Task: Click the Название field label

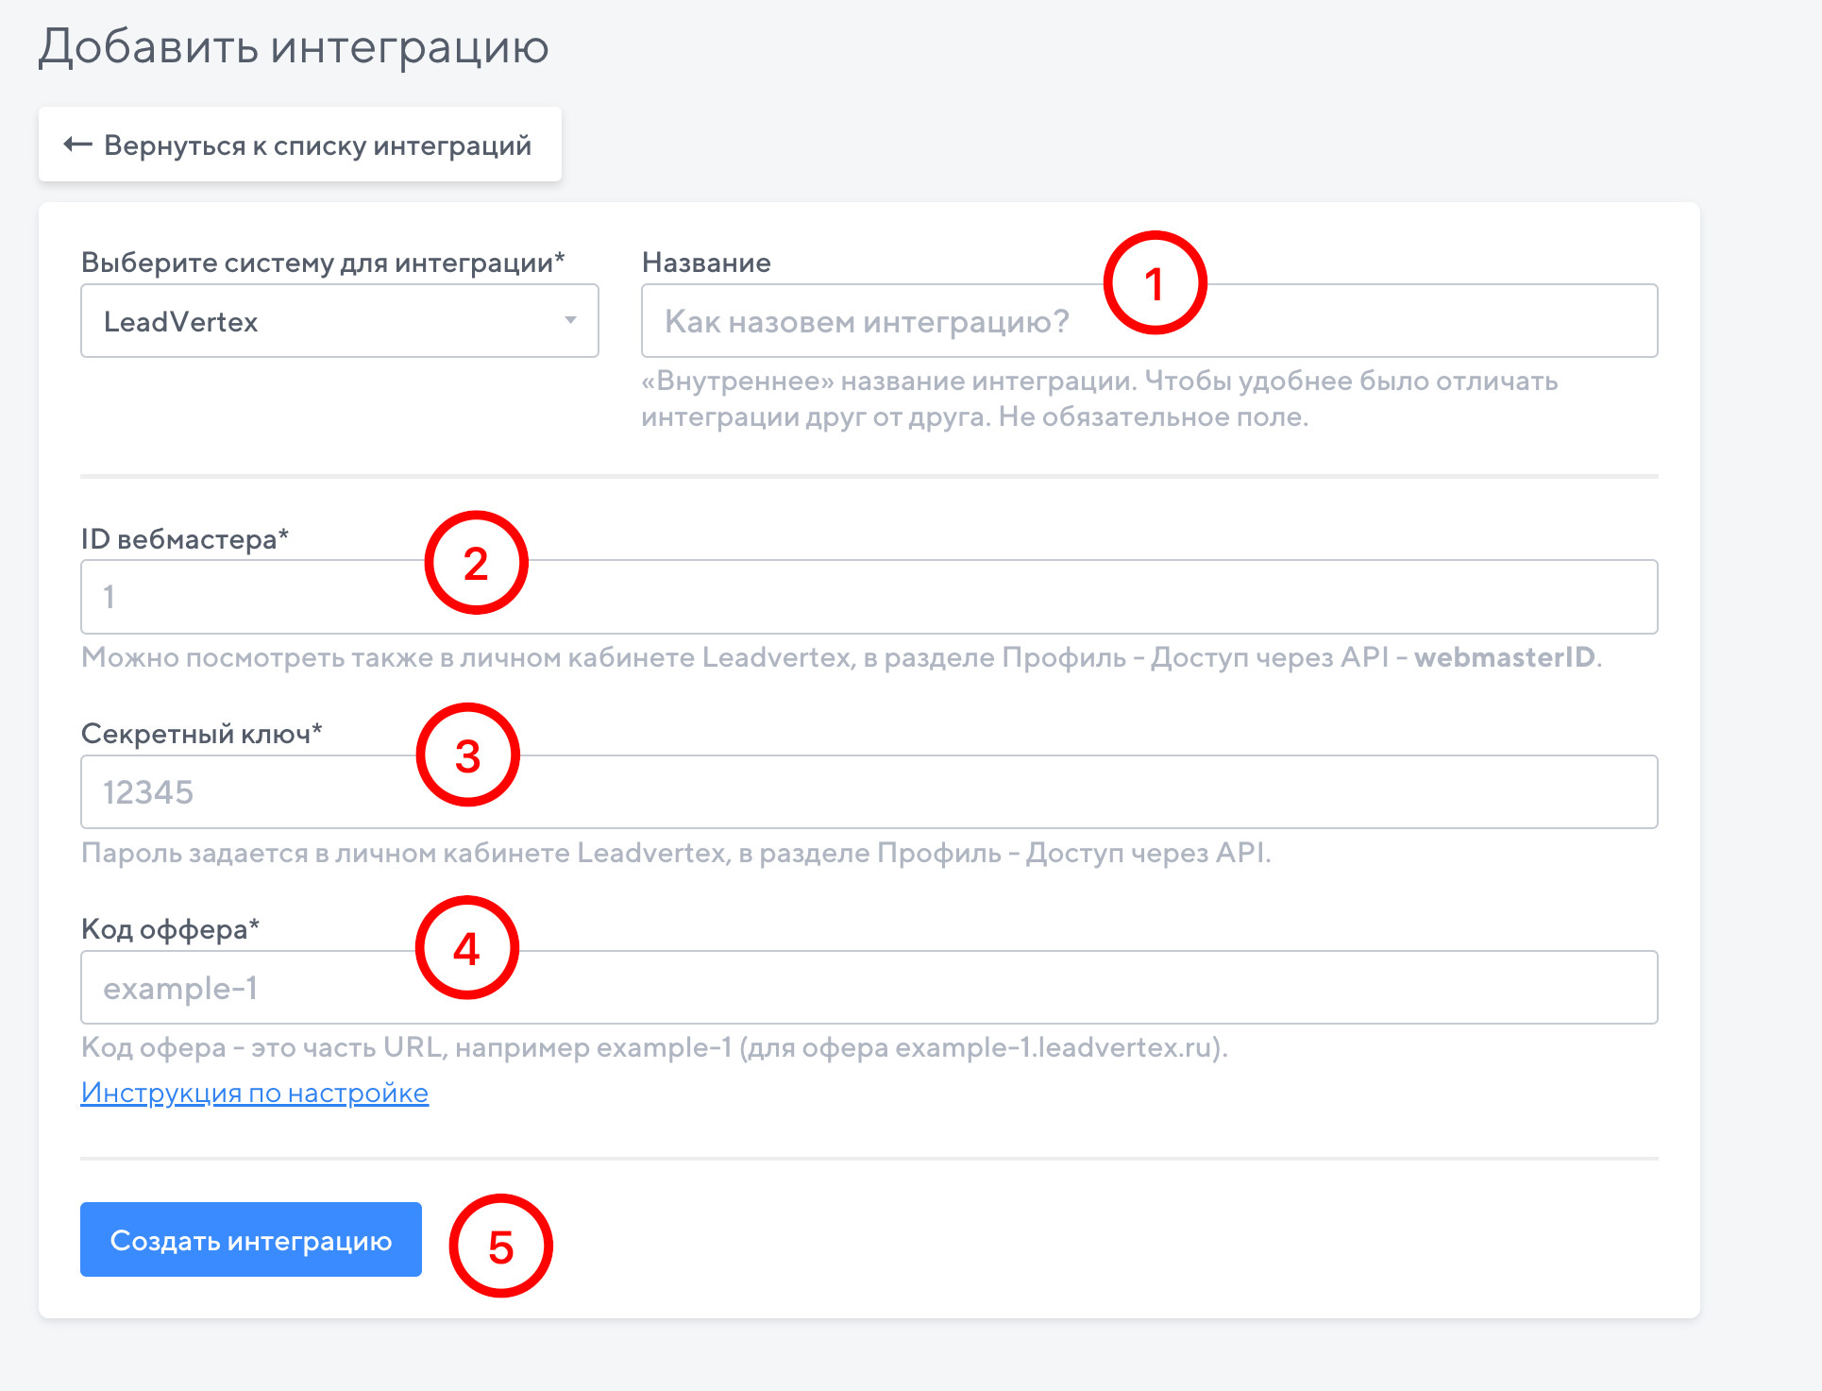Action: click(x=706, y=263)
